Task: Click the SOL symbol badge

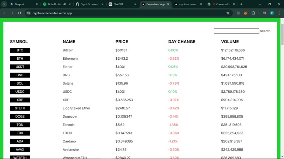Action: [x=20, y=84]
